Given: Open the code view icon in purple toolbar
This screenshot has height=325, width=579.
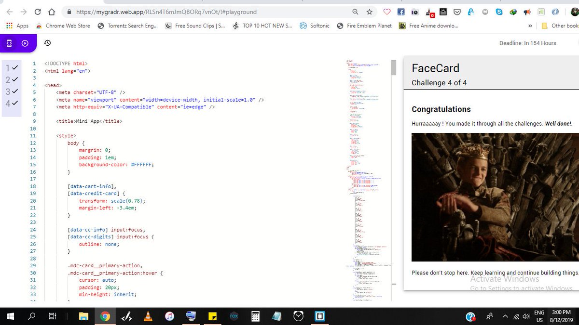Looking at the screenshot, I should pos(9,43).
